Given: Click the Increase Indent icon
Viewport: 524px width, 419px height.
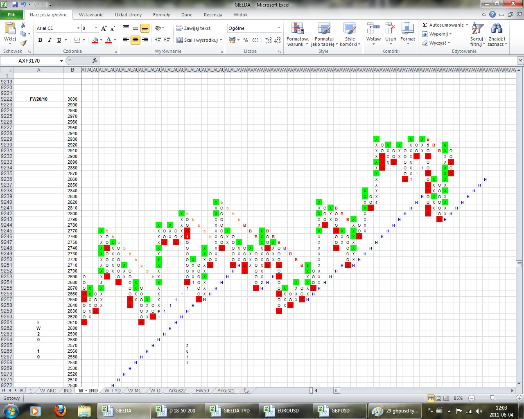Looking at the screenshot, I should coord(167,40).
